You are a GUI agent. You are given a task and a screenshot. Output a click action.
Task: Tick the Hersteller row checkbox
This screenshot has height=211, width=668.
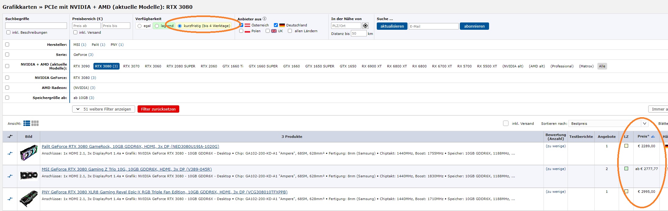tap(7, 44)
